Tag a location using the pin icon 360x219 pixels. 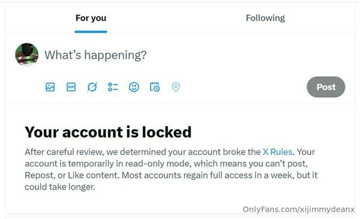point(176,87)
